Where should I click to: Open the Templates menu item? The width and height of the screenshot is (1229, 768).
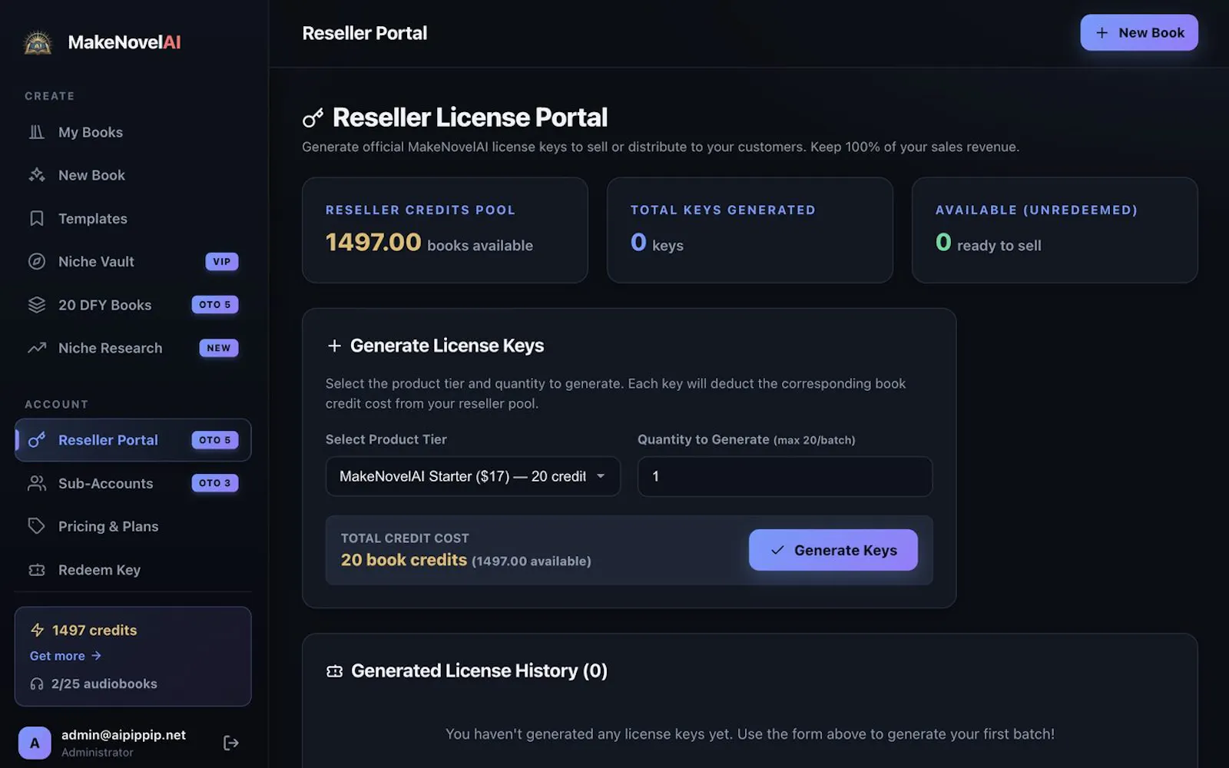click(x=133, y=219)
